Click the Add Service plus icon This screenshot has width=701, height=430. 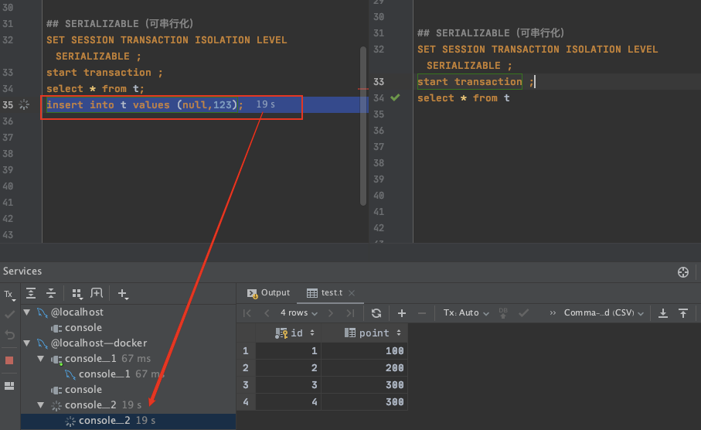click(x=122, y=294)
